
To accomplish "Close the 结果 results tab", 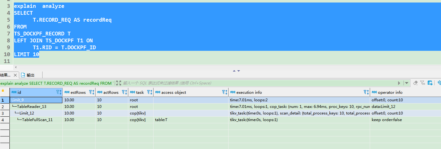I will click(x=15, y=75).
